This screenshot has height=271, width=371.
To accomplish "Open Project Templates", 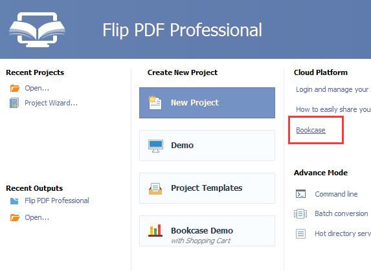I will pos(207,188).
